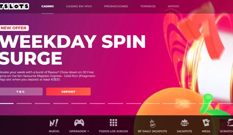Open the T & C button
This screenshot has height=135, width=233.
pyautogui.click(x=21, y=92)
